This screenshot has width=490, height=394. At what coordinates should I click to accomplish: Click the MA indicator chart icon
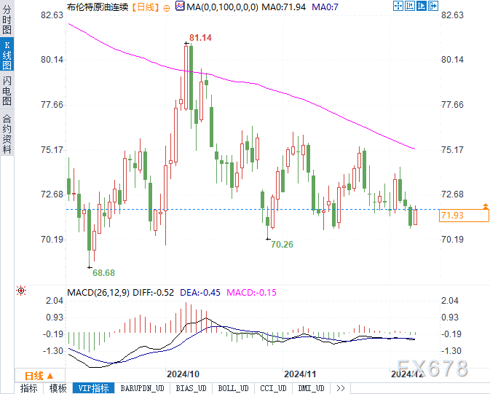pos(180,6)
